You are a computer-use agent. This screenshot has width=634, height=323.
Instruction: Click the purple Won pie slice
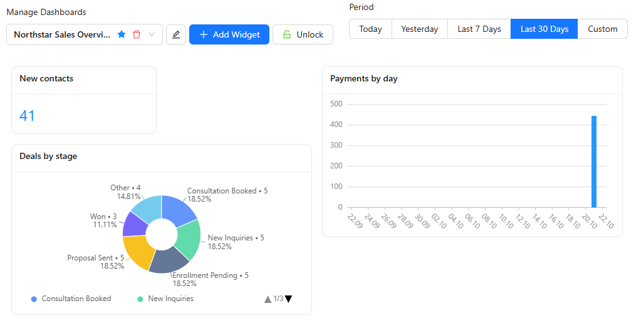click(x=134, y=223)
